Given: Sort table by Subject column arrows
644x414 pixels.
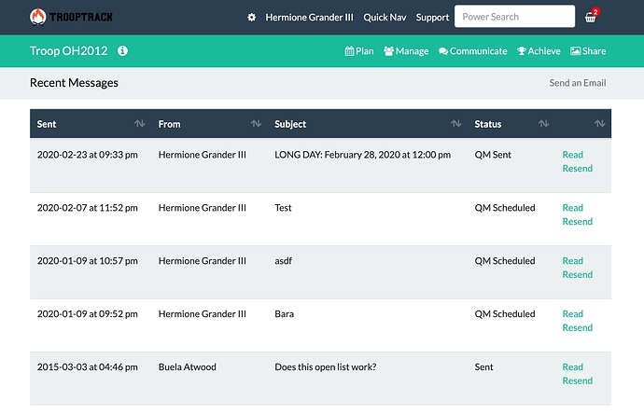Looking at the screenshot, I should [x=455, y=123].
